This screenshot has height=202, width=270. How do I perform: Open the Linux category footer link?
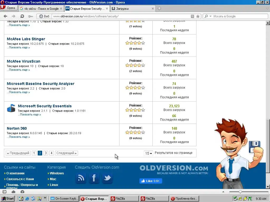(54, 185)
